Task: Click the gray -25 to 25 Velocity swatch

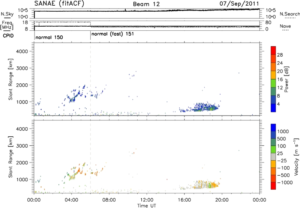Action: click(273, 157)
